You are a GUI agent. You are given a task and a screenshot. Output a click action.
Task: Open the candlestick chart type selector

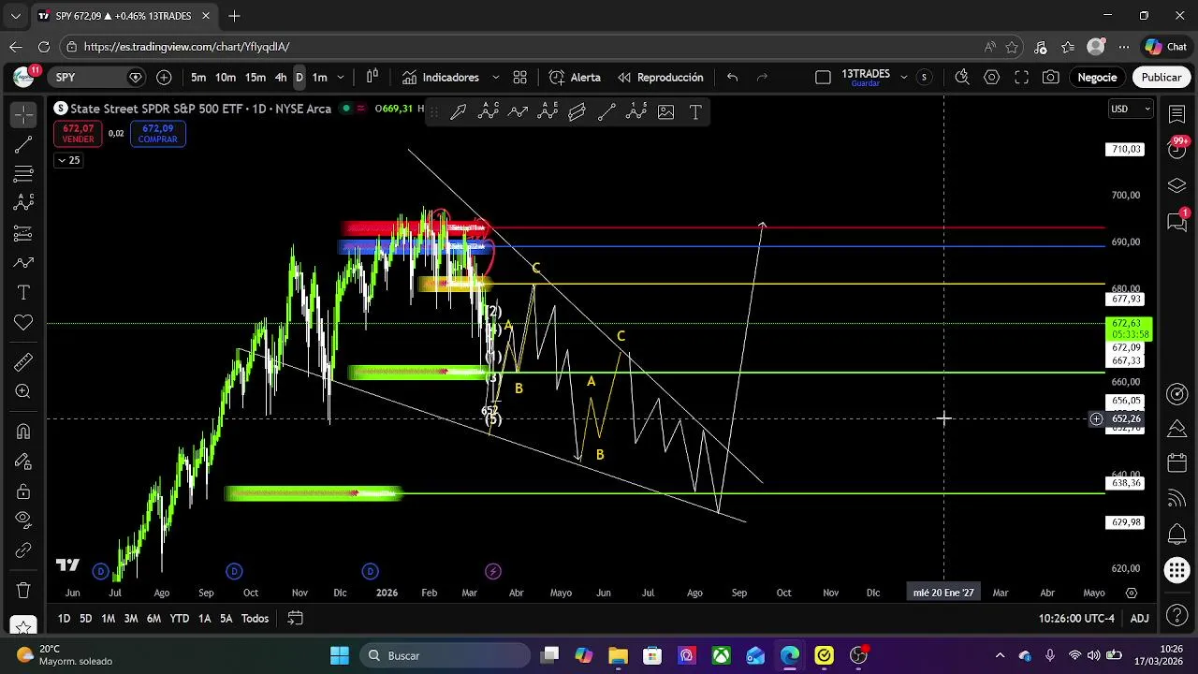click(373, 78)
